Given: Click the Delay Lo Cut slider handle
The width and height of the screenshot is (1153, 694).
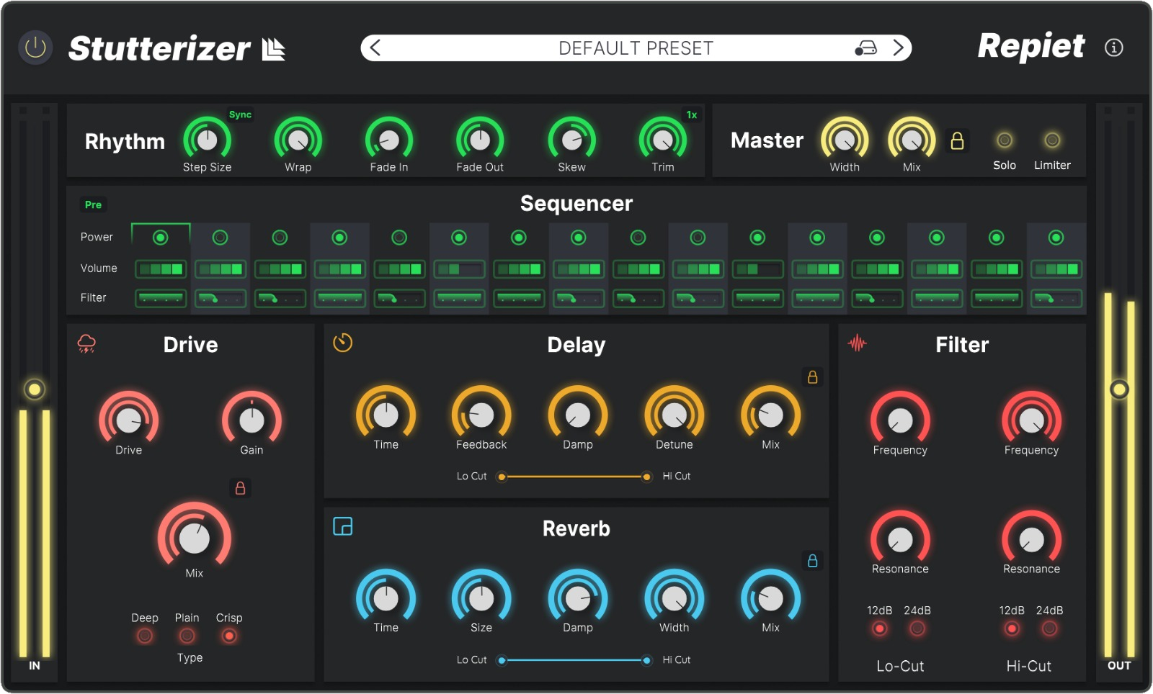Looking at the screenshot, I should pyautogui.click(x=502, y=477).
